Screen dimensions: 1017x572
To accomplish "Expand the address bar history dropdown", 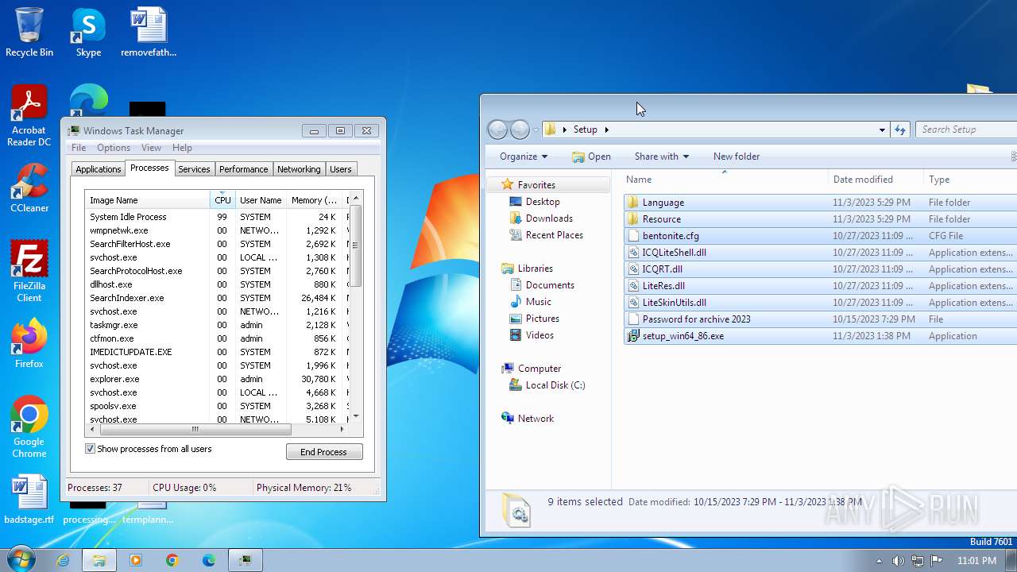I will click(x=882, y=129).
